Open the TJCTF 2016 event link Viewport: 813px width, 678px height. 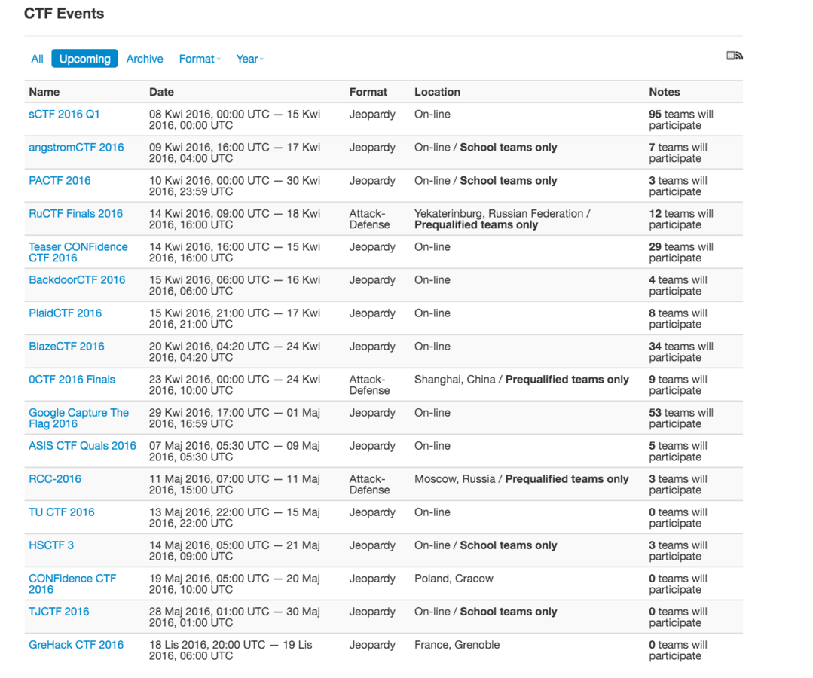click(59, 612)
